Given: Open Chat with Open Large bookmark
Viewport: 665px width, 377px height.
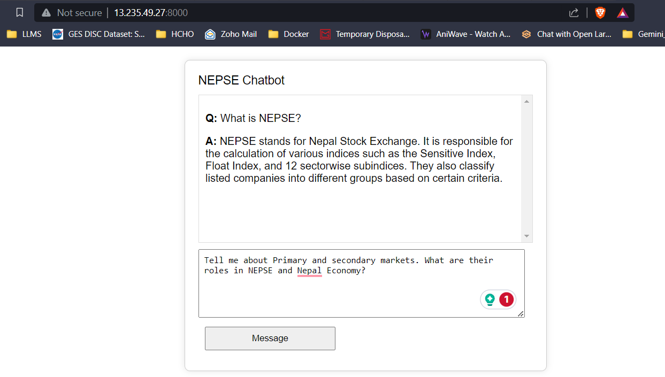Looking at the screenshot, I should (x=567, y=34).
